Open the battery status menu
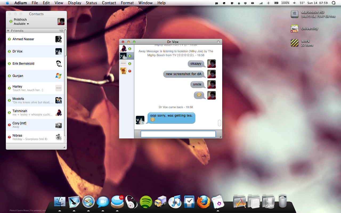 tap(276, 3)
